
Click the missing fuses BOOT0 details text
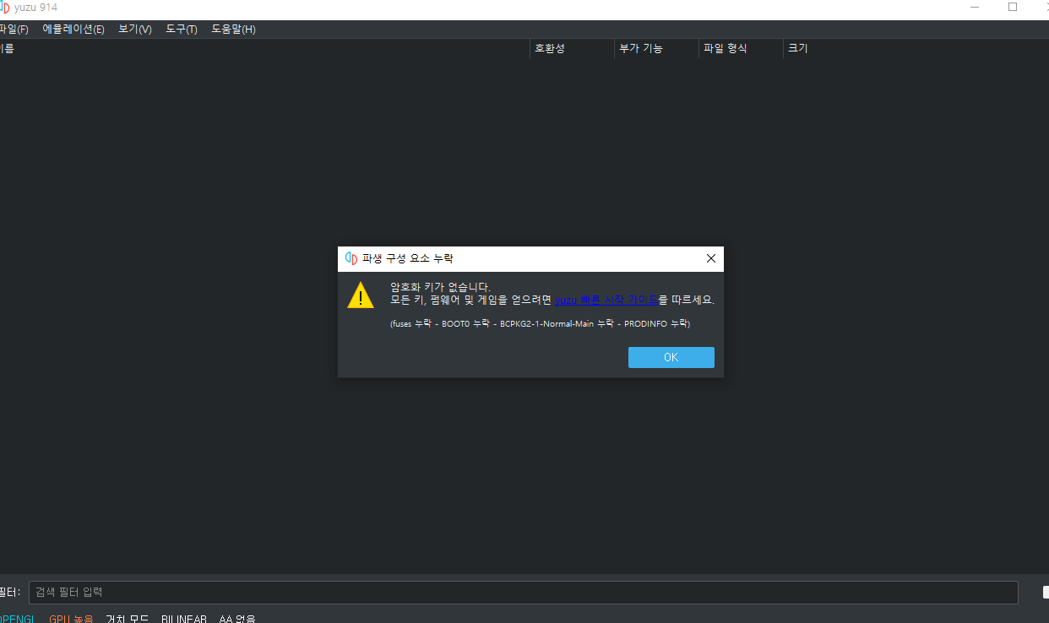click(540, 324)
